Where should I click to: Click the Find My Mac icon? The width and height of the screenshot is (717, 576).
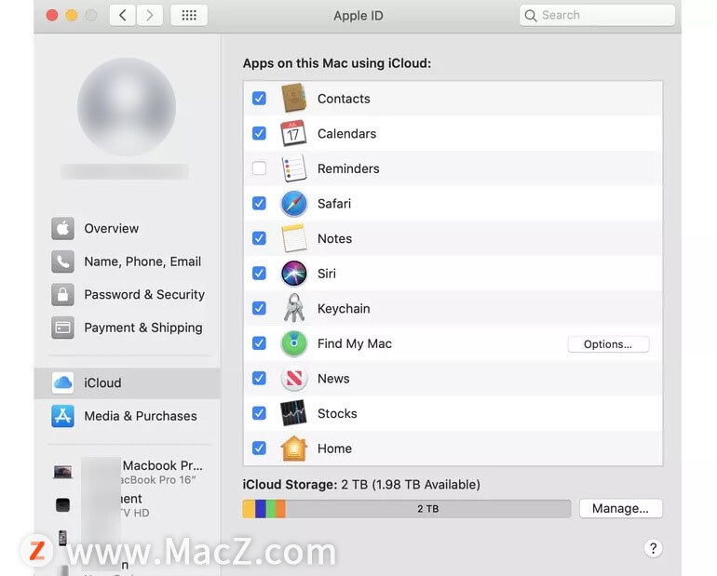(x=293, y=343)
